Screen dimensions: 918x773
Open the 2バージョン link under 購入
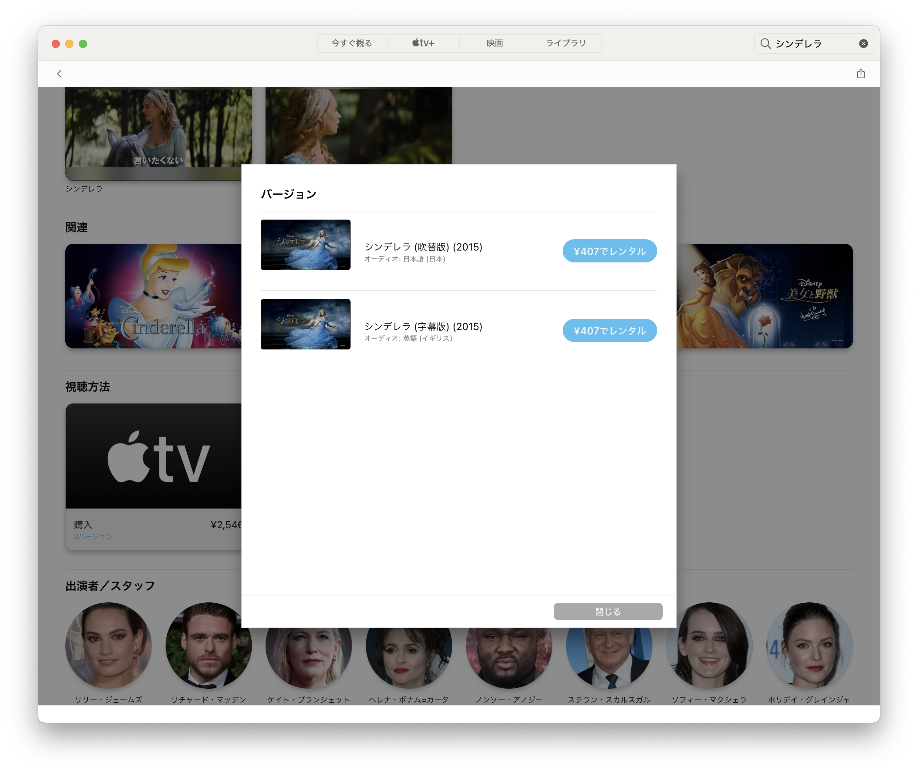pos(93,536)
